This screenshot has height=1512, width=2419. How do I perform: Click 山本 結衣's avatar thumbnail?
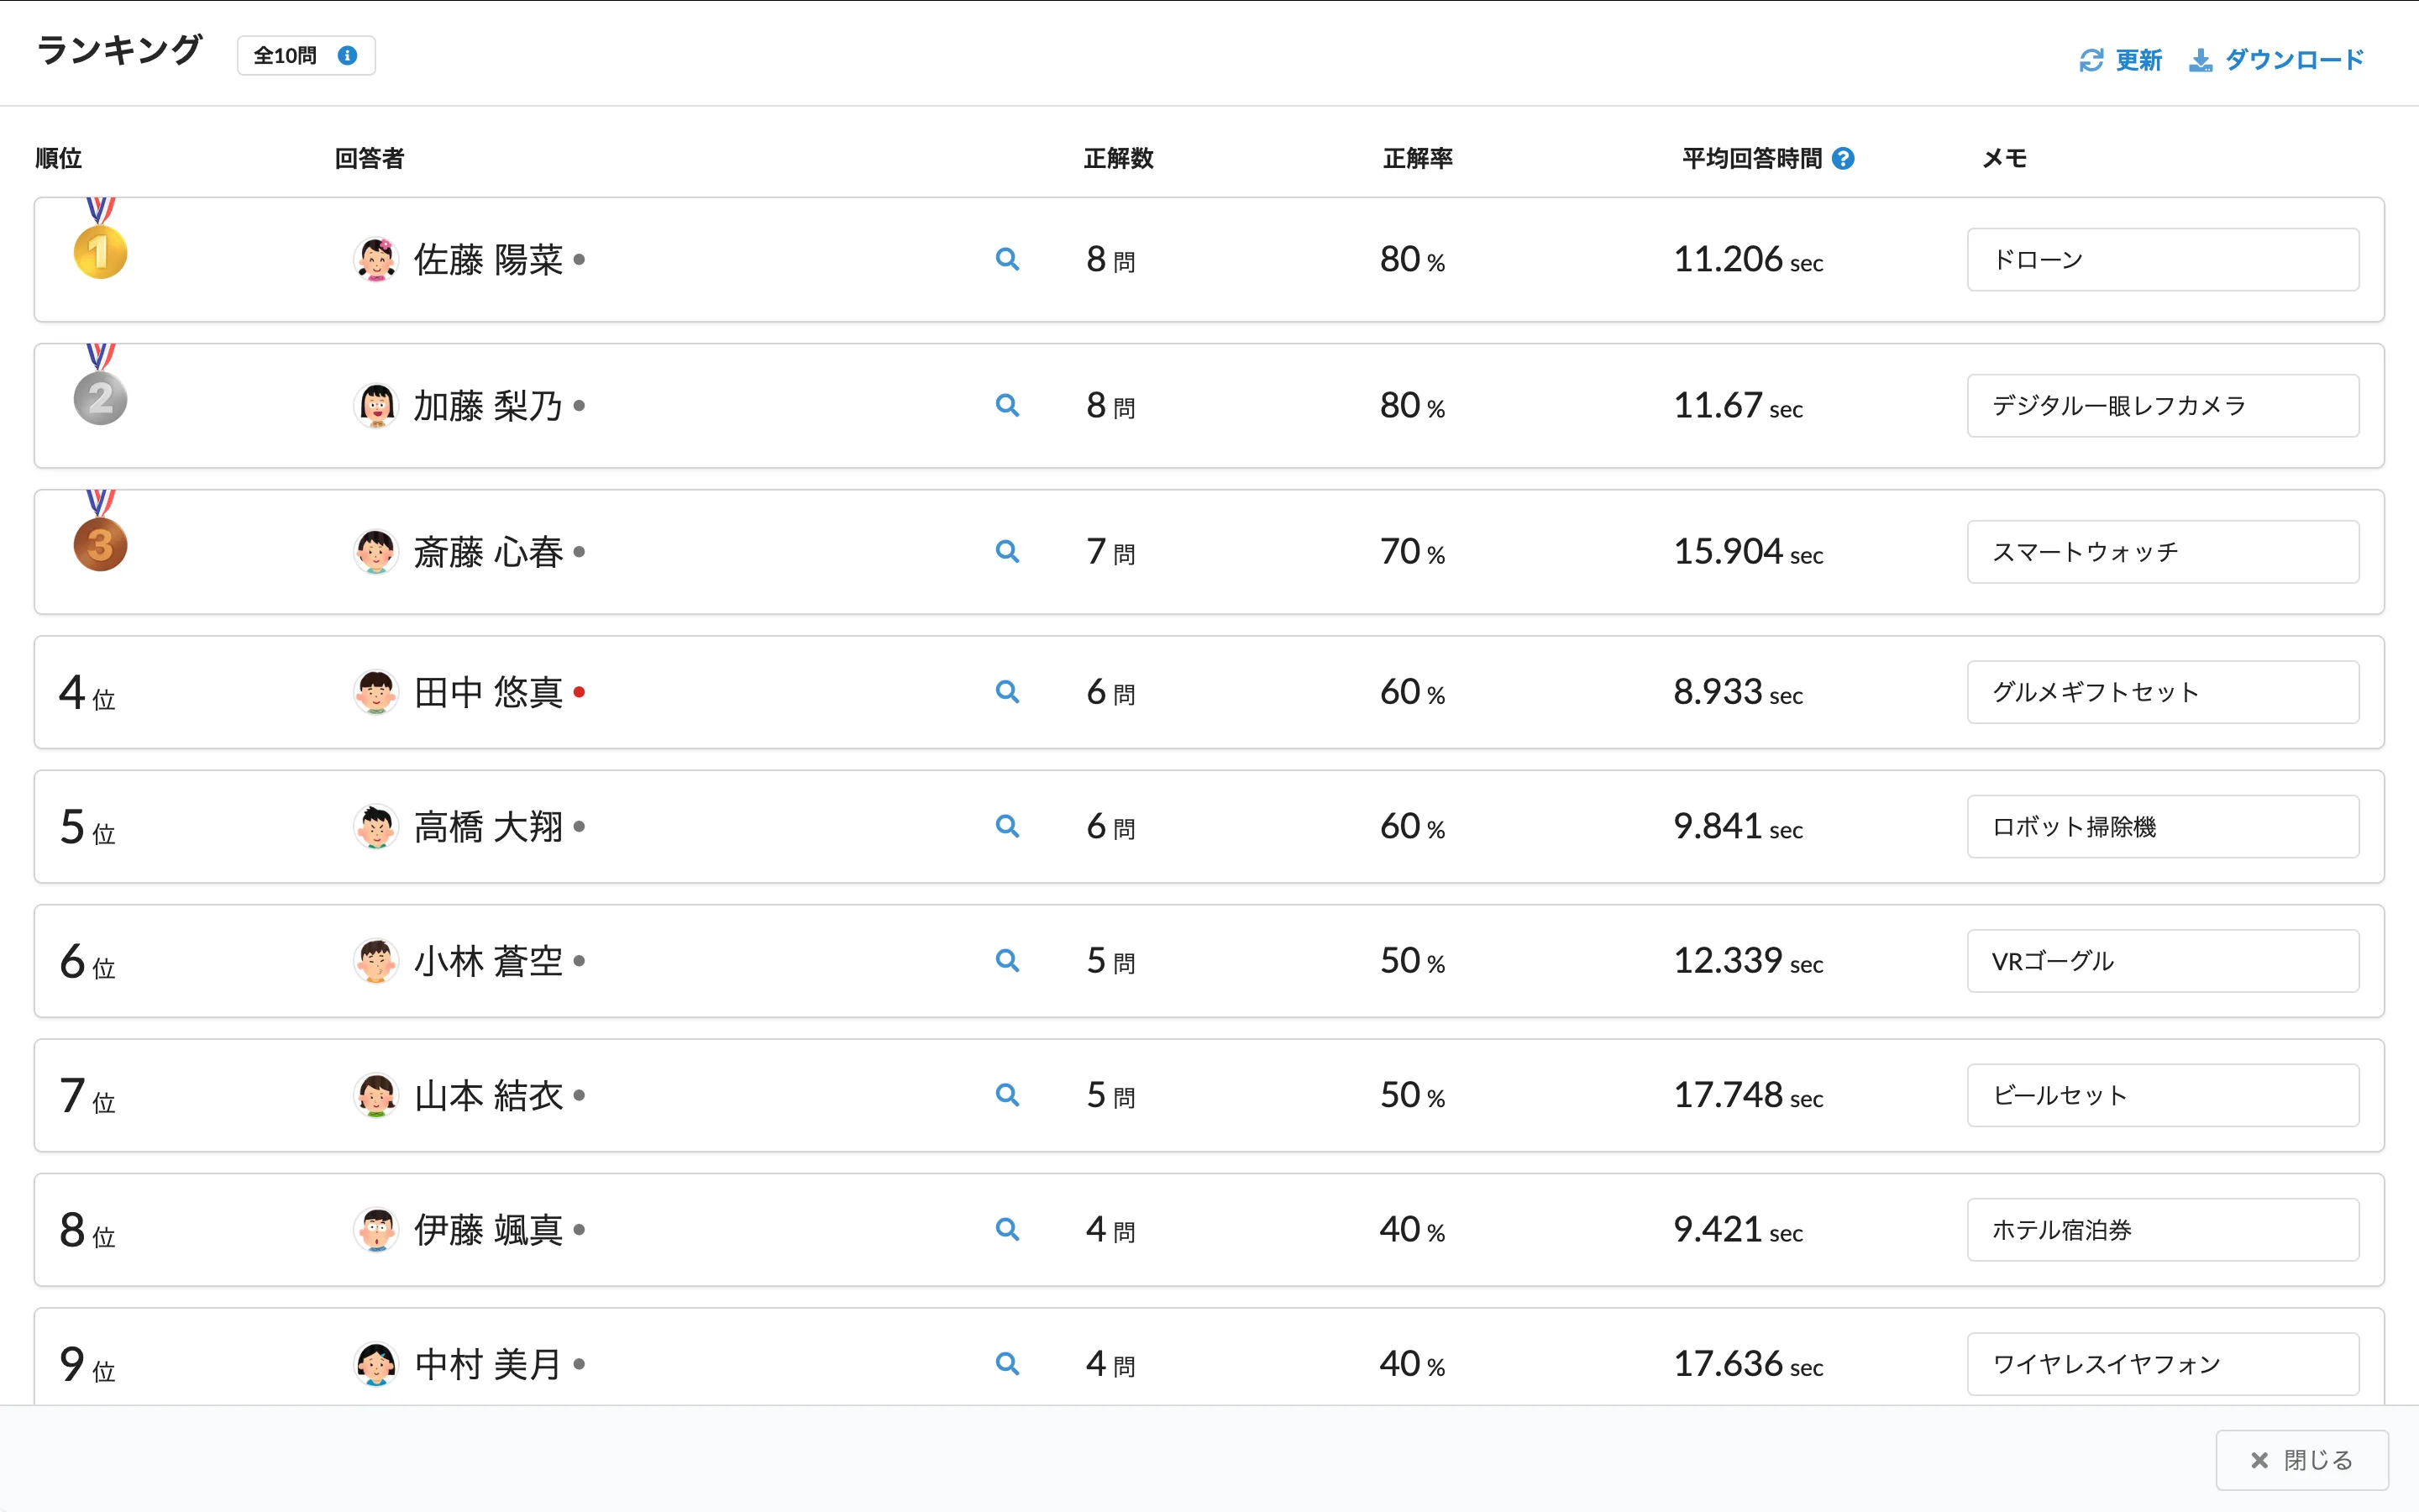pos(375,1095)
